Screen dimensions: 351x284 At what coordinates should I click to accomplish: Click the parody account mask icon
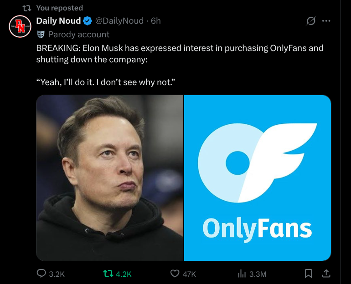[x=41, y=34]
